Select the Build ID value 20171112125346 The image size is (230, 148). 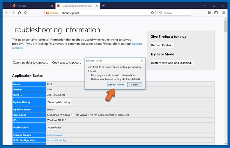(x=56, y=95)
